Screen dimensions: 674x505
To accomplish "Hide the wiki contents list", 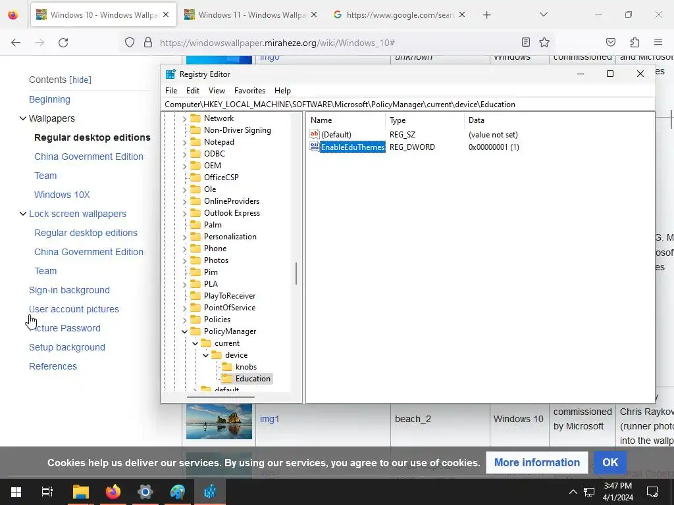I will [x=80, y=80].
